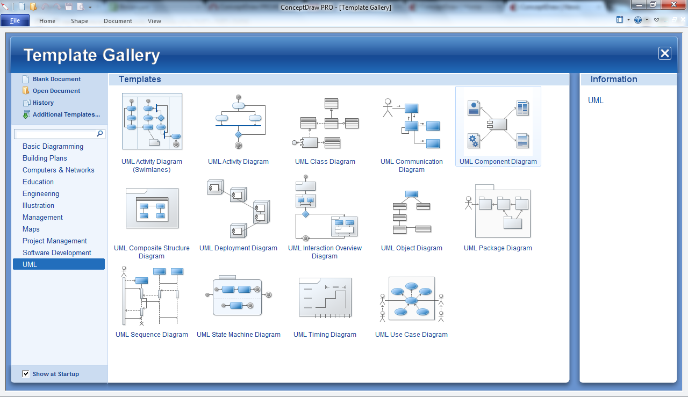Close the Template Gallery with the X button
Screen dimensions: 688x397
tap(665, 53)
